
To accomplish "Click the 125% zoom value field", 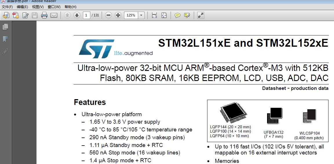I will click(131, 15).
